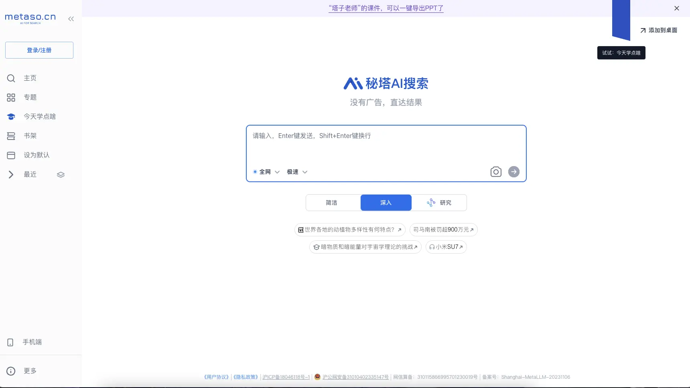This screenshot has height=388, width=690.
Task: Select the 研究 mode tab
Action: 439,203
